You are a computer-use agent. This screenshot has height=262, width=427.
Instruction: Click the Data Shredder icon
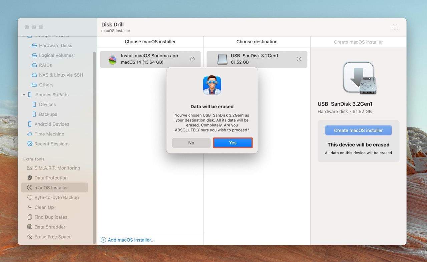[30, 227]
